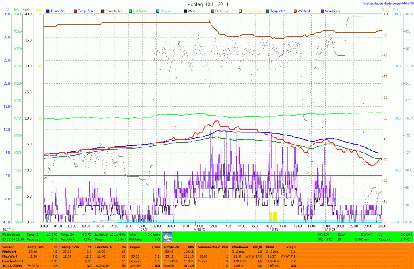This screenshot has width=414, height=269.
Task: Click the small sun icon beside 09:11
Action: click(x=13, y=229)
